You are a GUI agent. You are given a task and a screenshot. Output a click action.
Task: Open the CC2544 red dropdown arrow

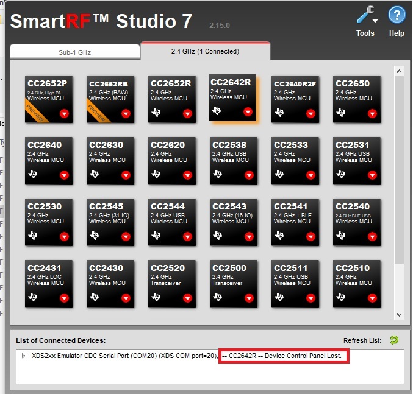(187, 236)
